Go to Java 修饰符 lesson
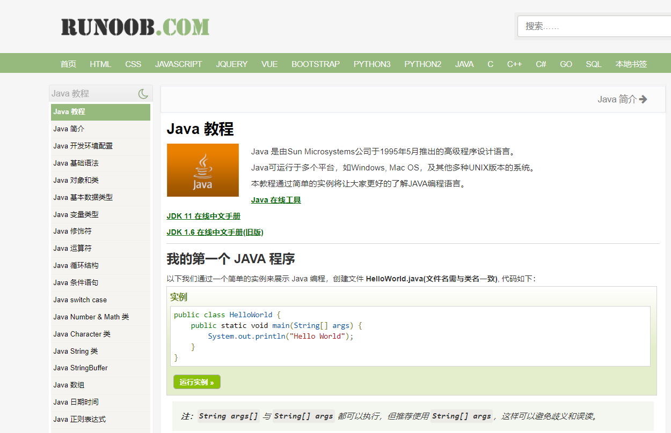 pos(100,232)
